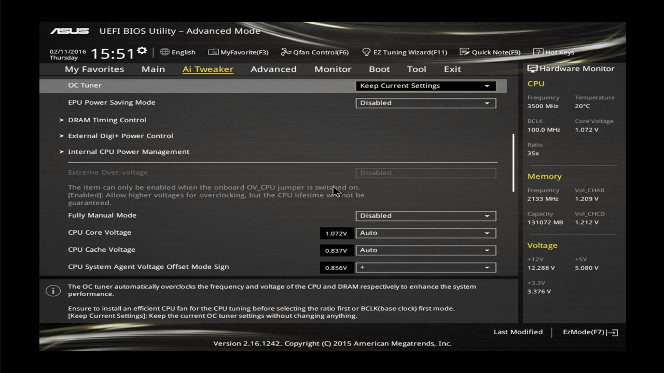Viewport: 664px width, 373px height.
Task: Open the CPU Cache Voltage dropdown
Action: coord(426,250)
